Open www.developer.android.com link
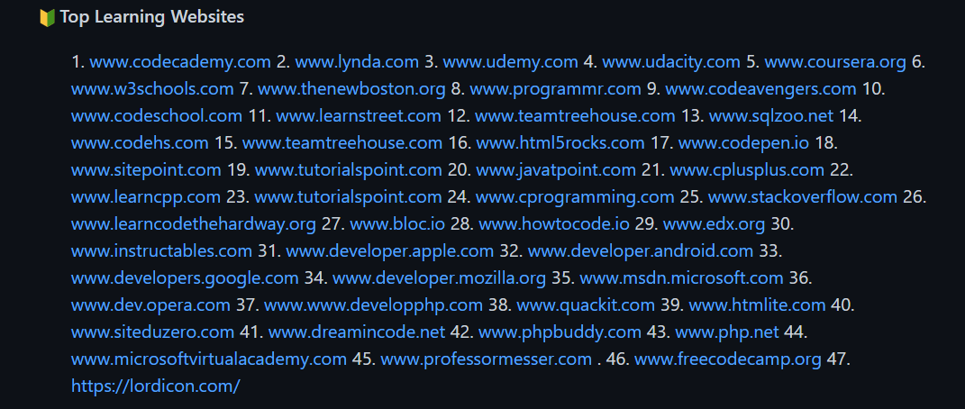Image resolution: width=965 pixels, height=409 pixels. pos(640,251)
